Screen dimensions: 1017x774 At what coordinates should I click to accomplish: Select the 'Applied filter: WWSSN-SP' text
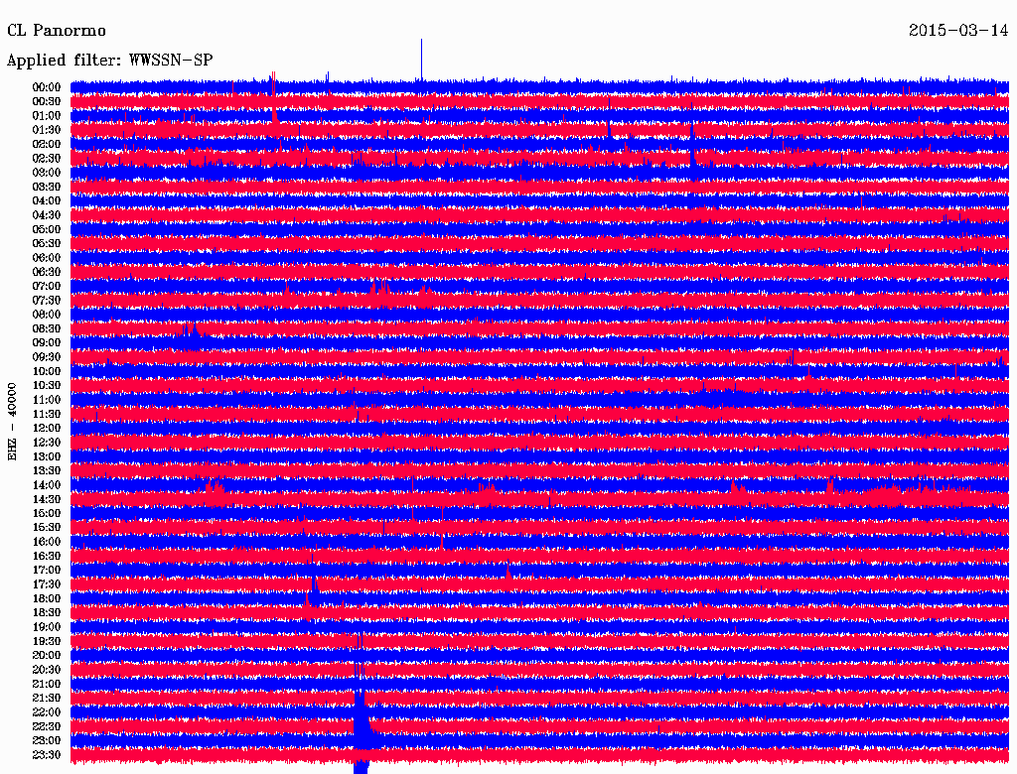point(109,61)
